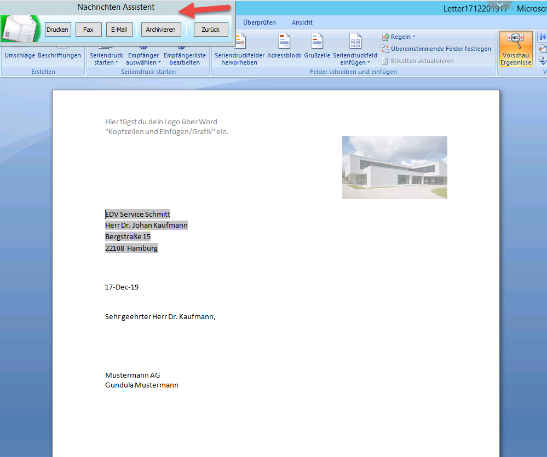Click the Drucken button in Nachrichten Assistent
This screenshot has width=547, height=457.
[x=58, y=30]
